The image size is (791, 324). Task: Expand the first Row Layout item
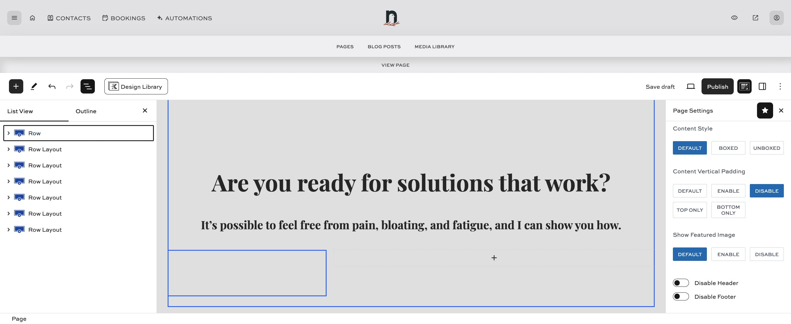coord(9,149)
